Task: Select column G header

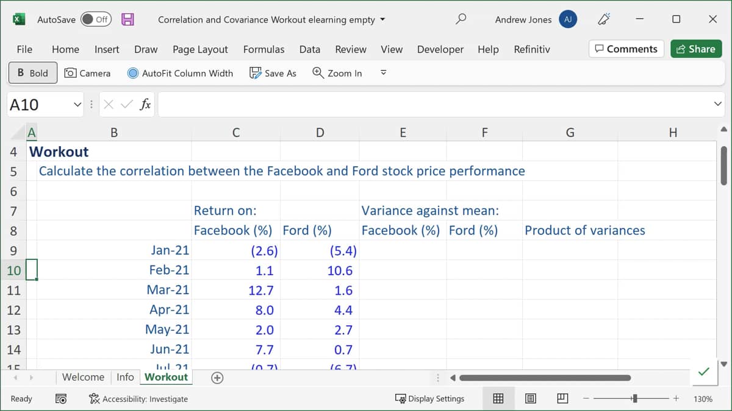Action: pyautogui.click(x=570, y=133)
